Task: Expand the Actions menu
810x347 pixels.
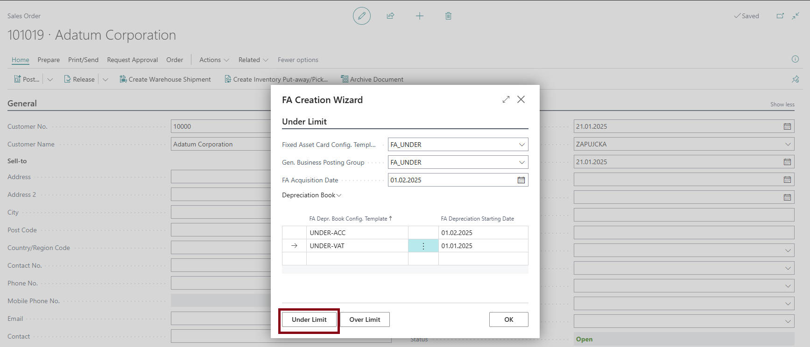Action: point(214,60)
